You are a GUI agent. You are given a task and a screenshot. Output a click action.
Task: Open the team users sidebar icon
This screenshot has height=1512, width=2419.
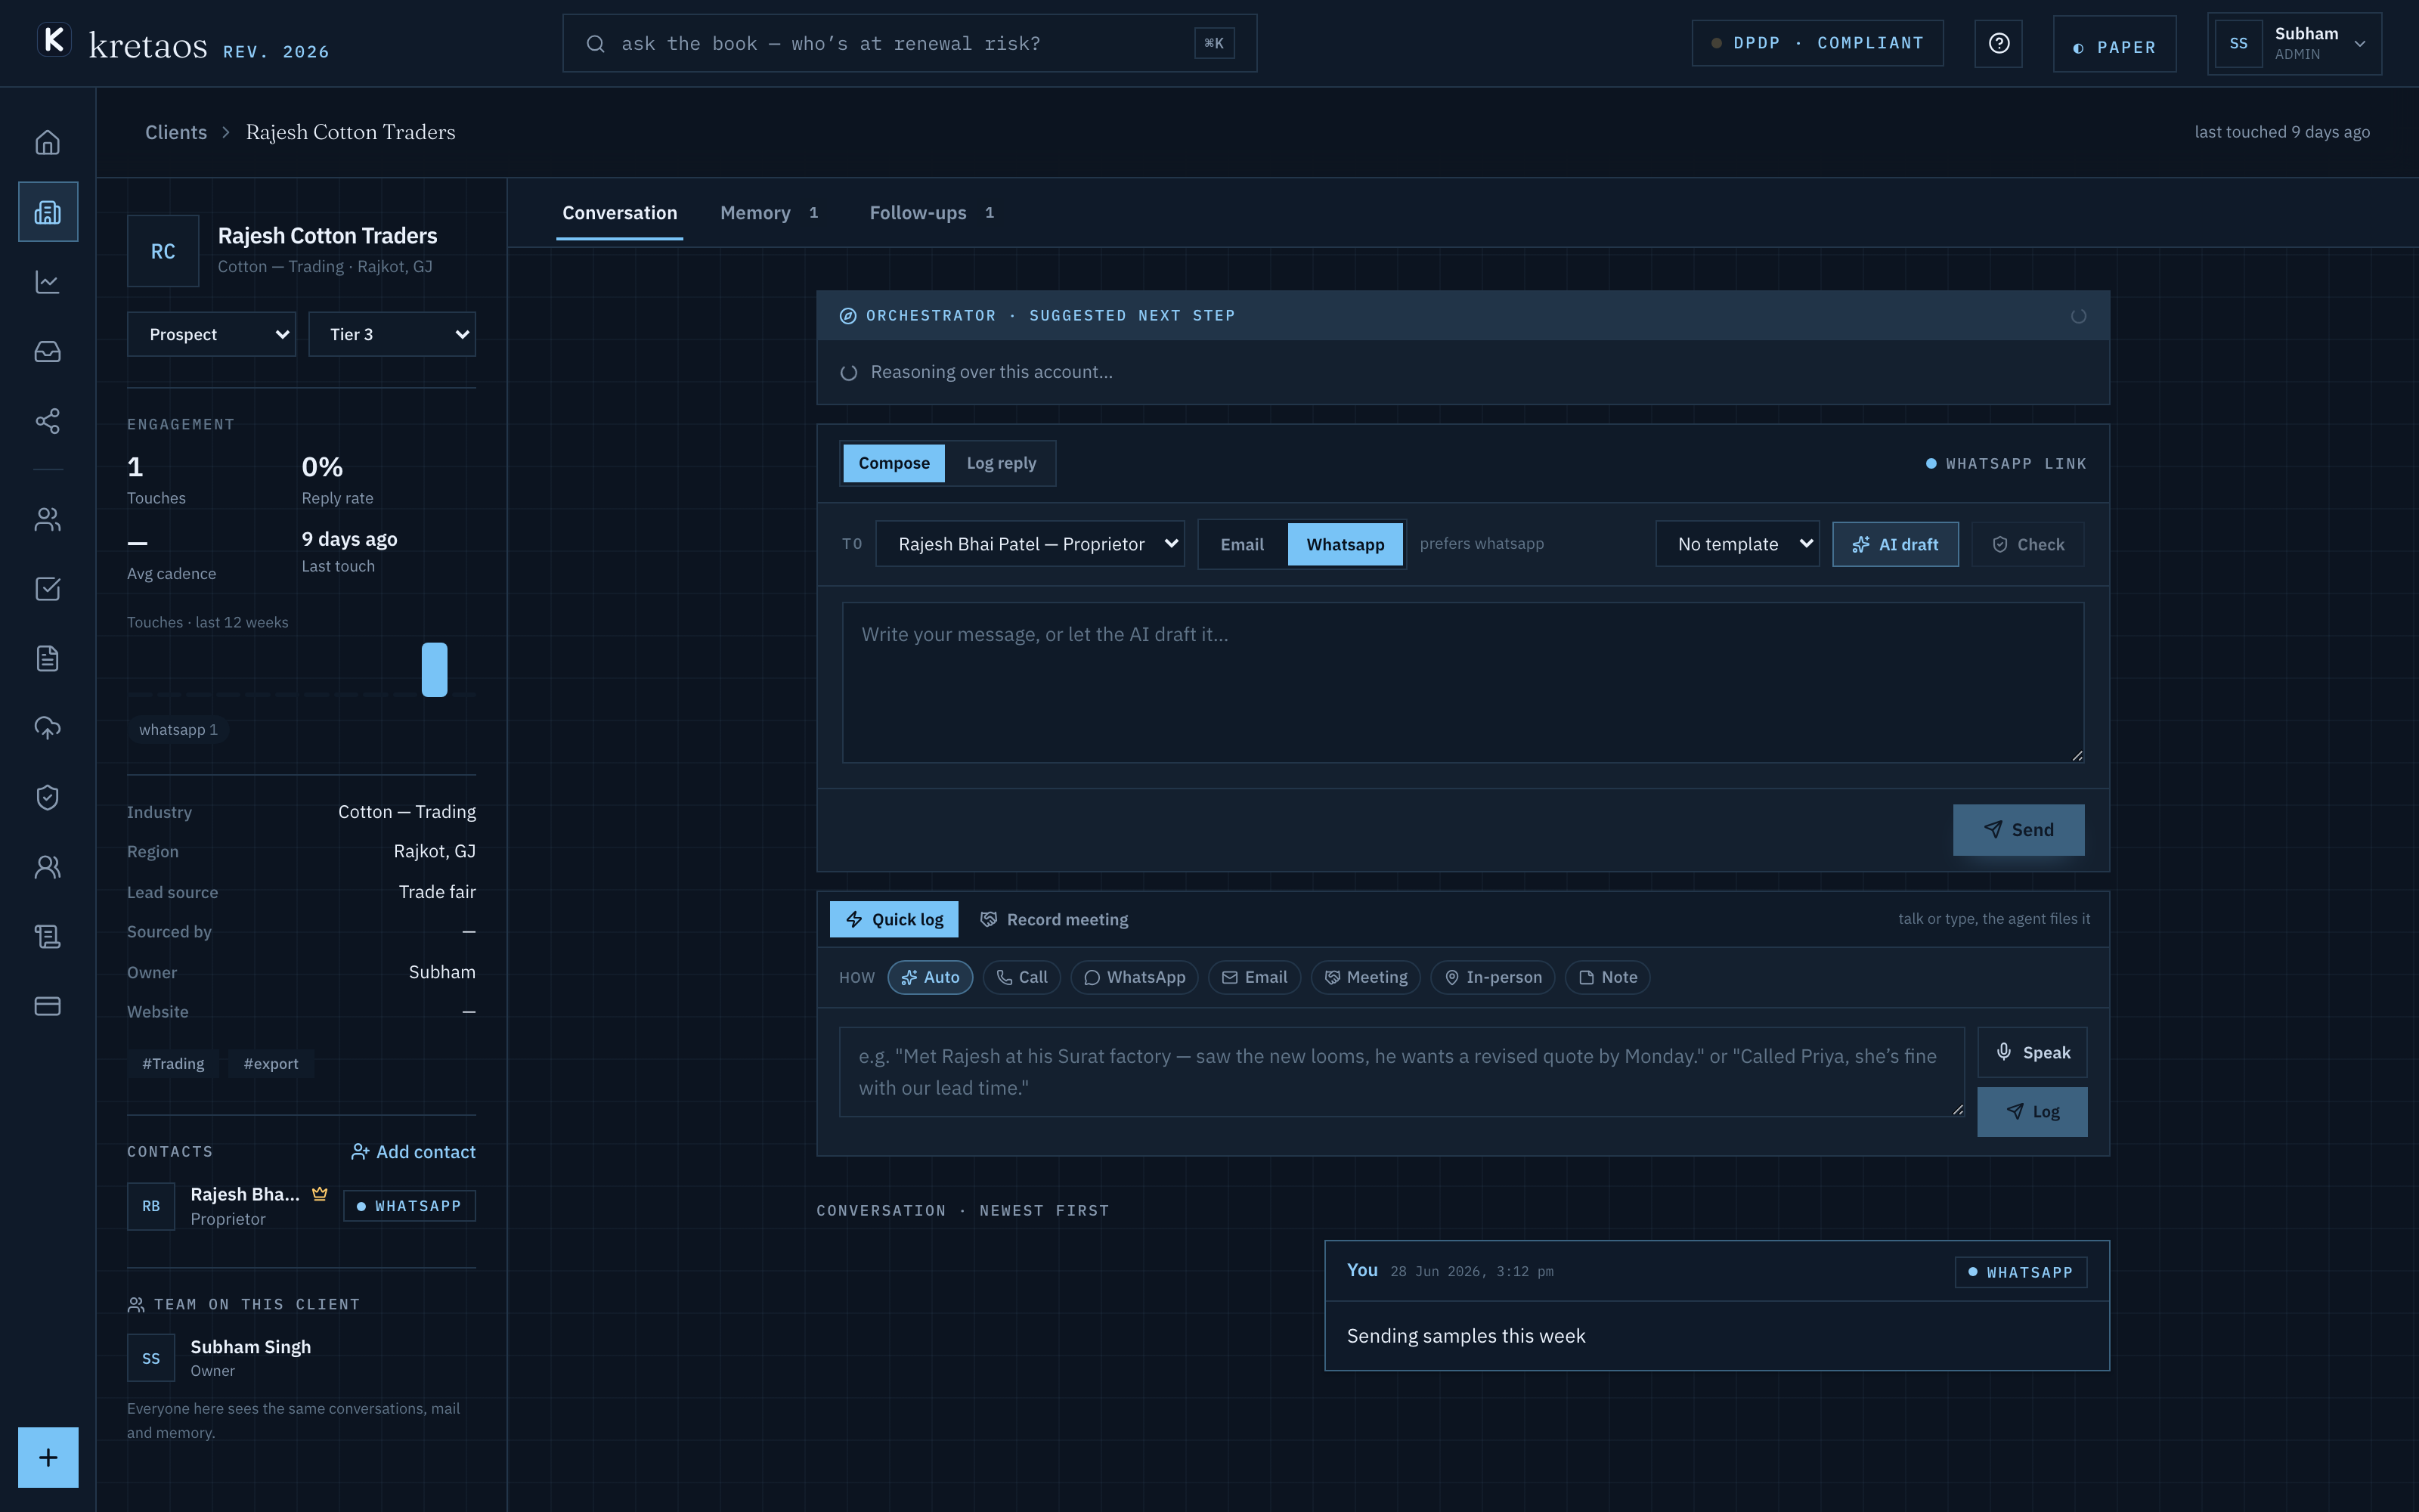point(48,867)
